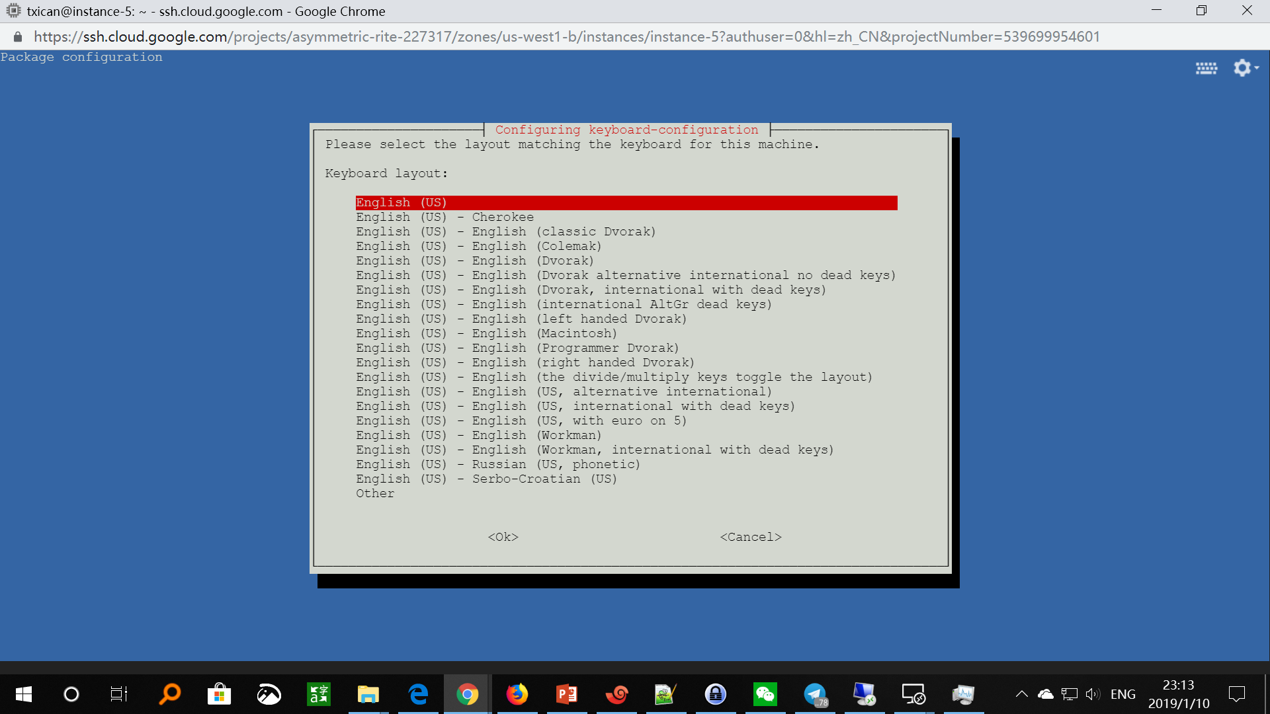
Task: Show hidden system tray icons
Action: click(x=1021, y=694)
